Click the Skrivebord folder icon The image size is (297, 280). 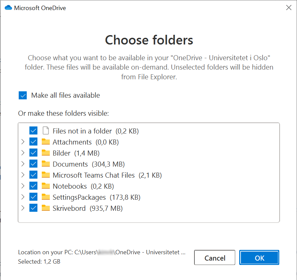(x=46, y=208)
